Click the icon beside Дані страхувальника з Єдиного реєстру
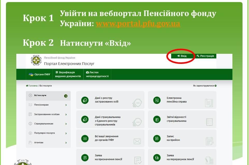This screenshot has height=165, width=249. 85,119
